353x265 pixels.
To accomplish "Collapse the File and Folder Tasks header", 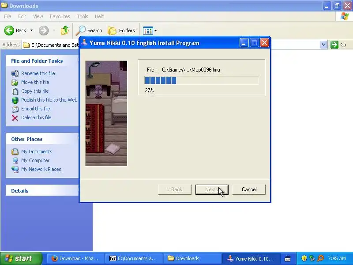I will [x=42, y=61].
